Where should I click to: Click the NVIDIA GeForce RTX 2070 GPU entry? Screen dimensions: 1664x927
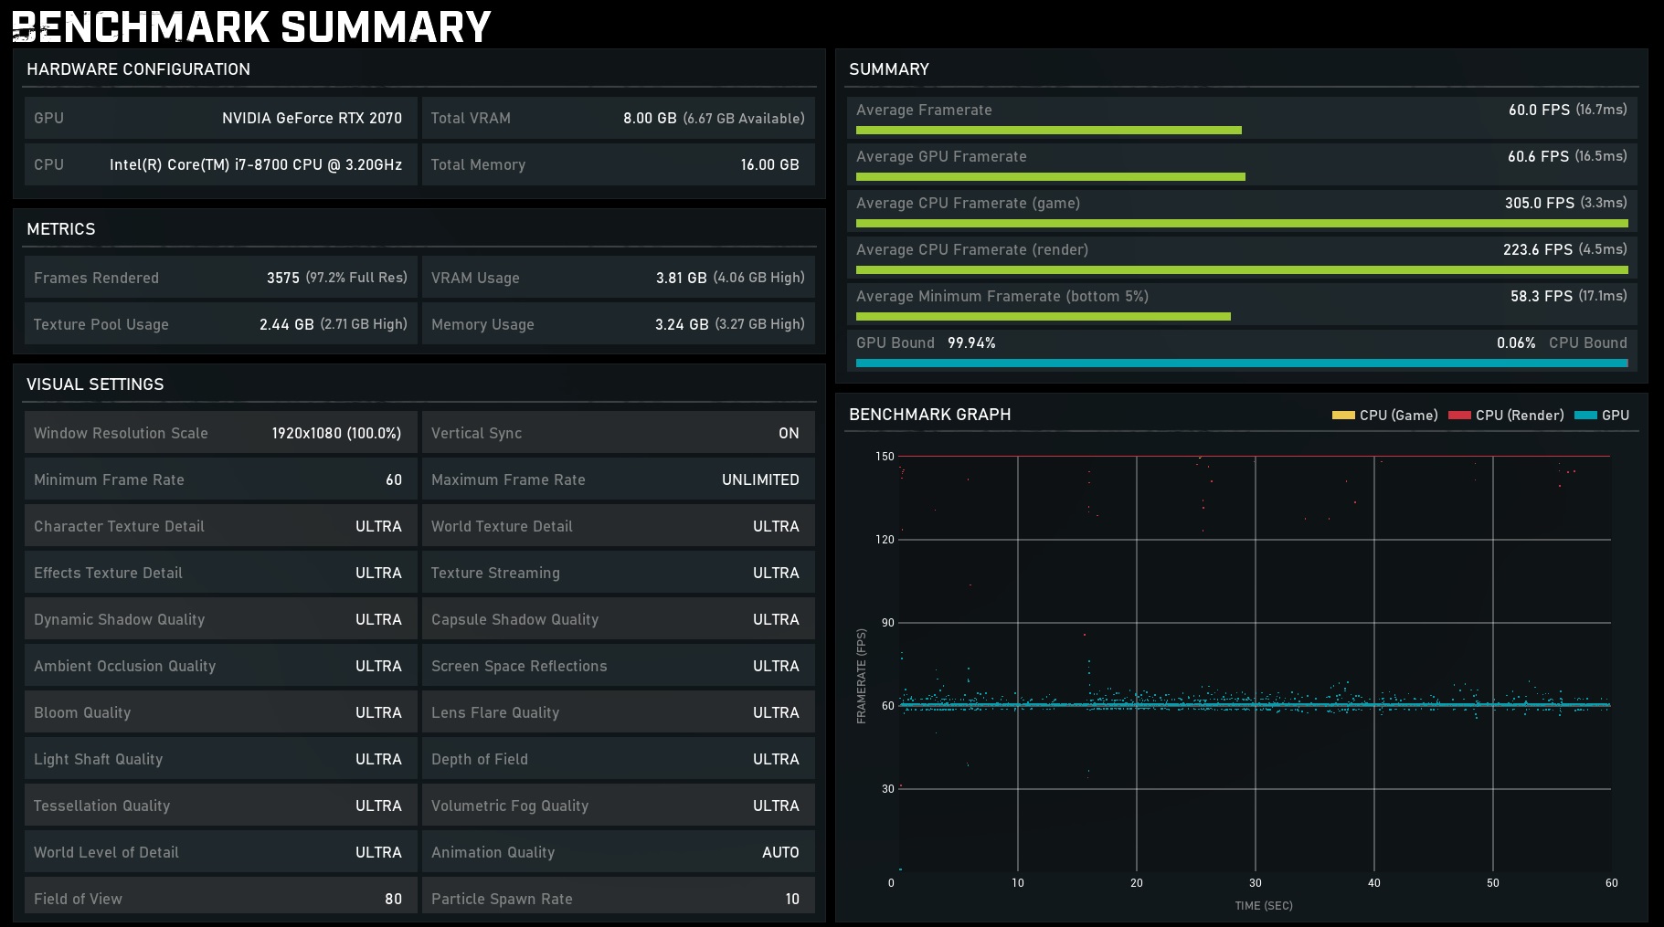point(312,118)
